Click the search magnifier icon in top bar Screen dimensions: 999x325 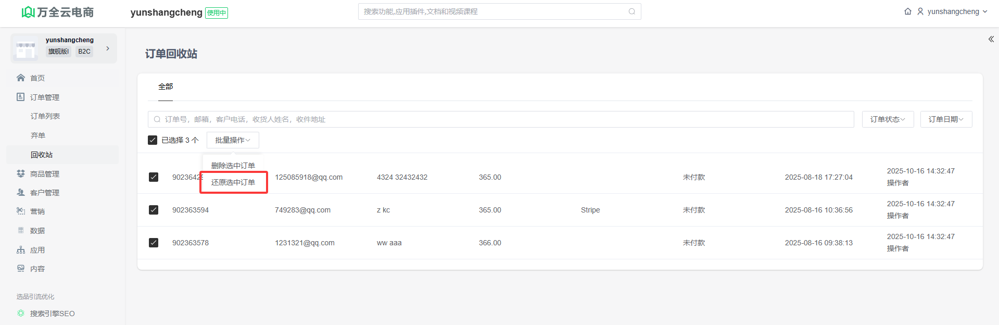coord(631,11)
